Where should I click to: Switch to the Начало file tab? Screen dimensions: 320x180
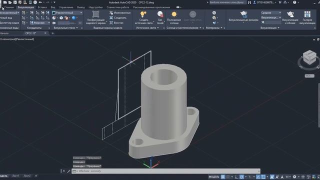(x=4, y=33)
